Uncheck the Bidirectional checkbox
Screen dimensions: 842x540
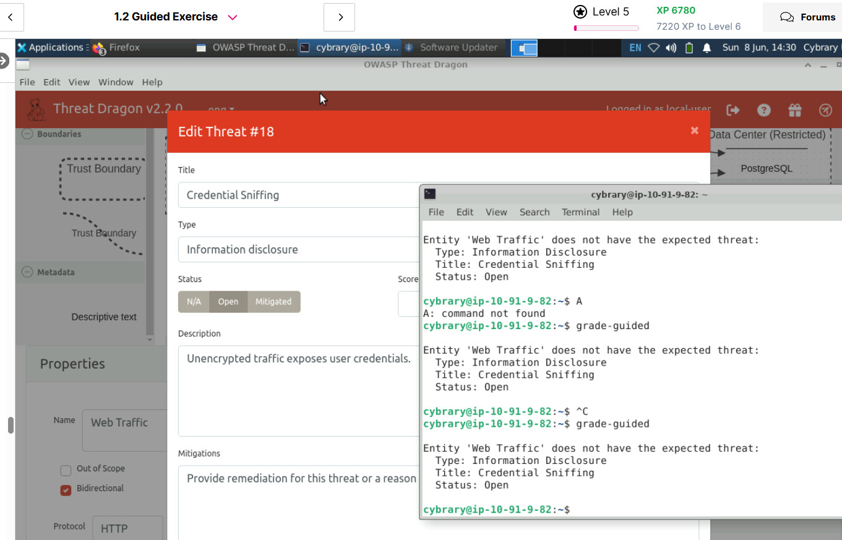[66, 490]
